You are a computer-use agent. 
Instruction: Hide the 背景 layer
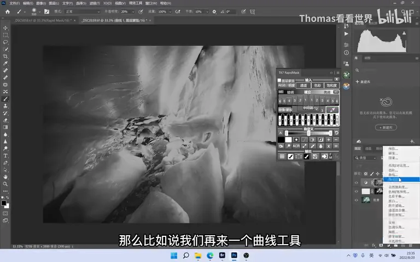tap(356, 200)
